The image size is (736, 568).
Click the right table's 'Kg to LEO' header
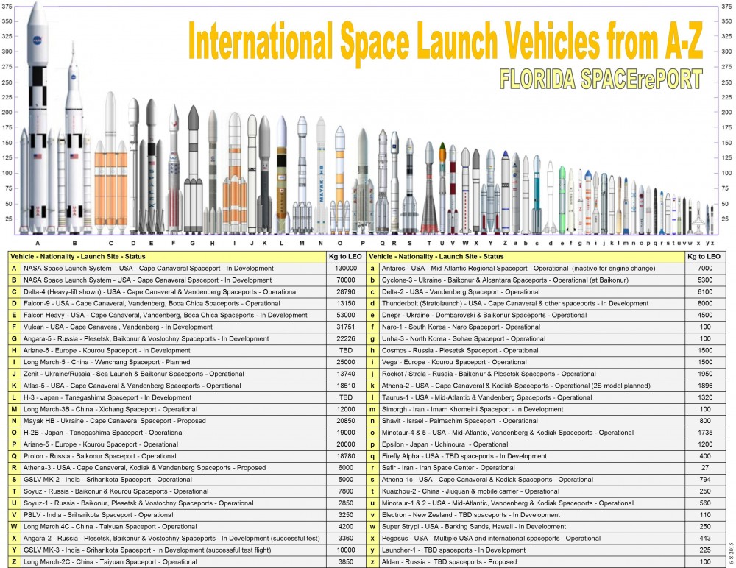point(704,256)
